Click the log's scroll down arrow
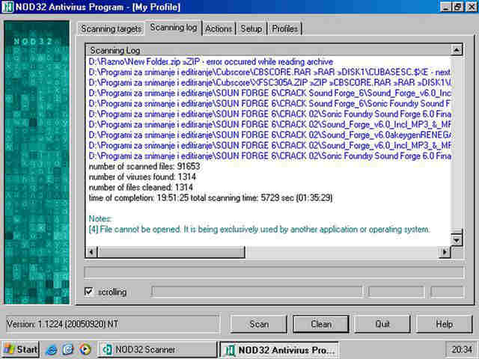The image size is (479, 359). pos(457,239)
